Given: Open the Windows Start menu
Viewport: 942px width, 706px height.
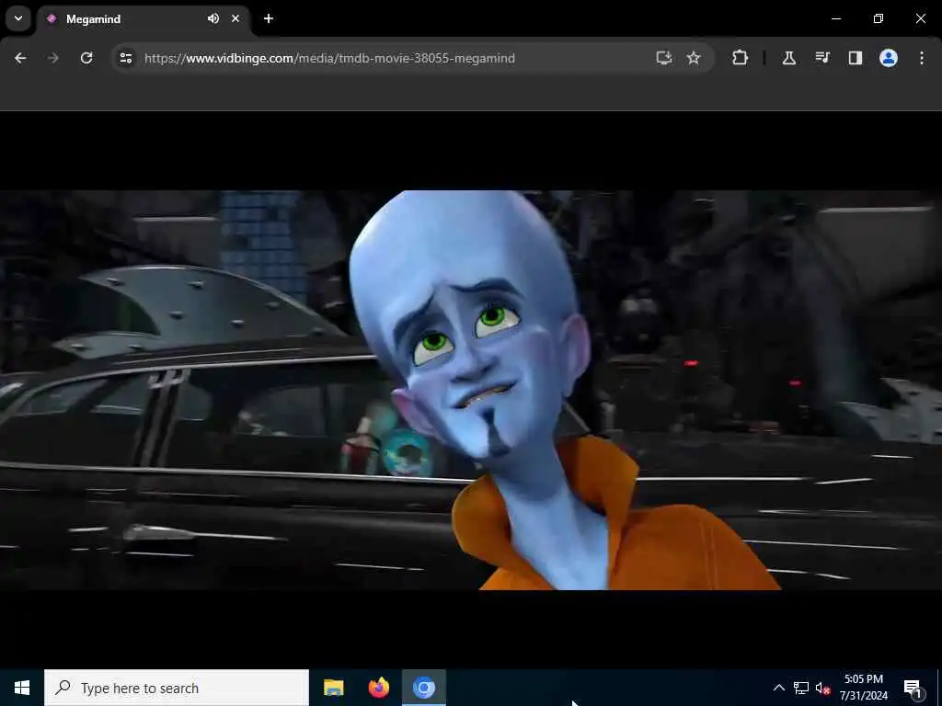Looking at the screenshot, I should click(22, 688).
